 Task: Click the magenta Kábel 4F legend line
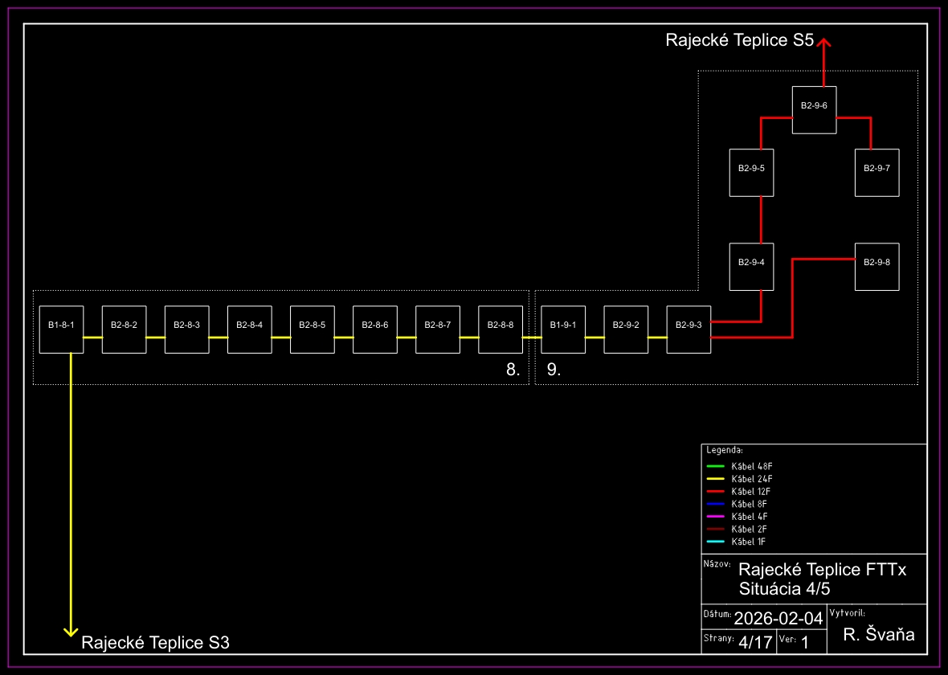pyautogui.click(x=715, y=516)
